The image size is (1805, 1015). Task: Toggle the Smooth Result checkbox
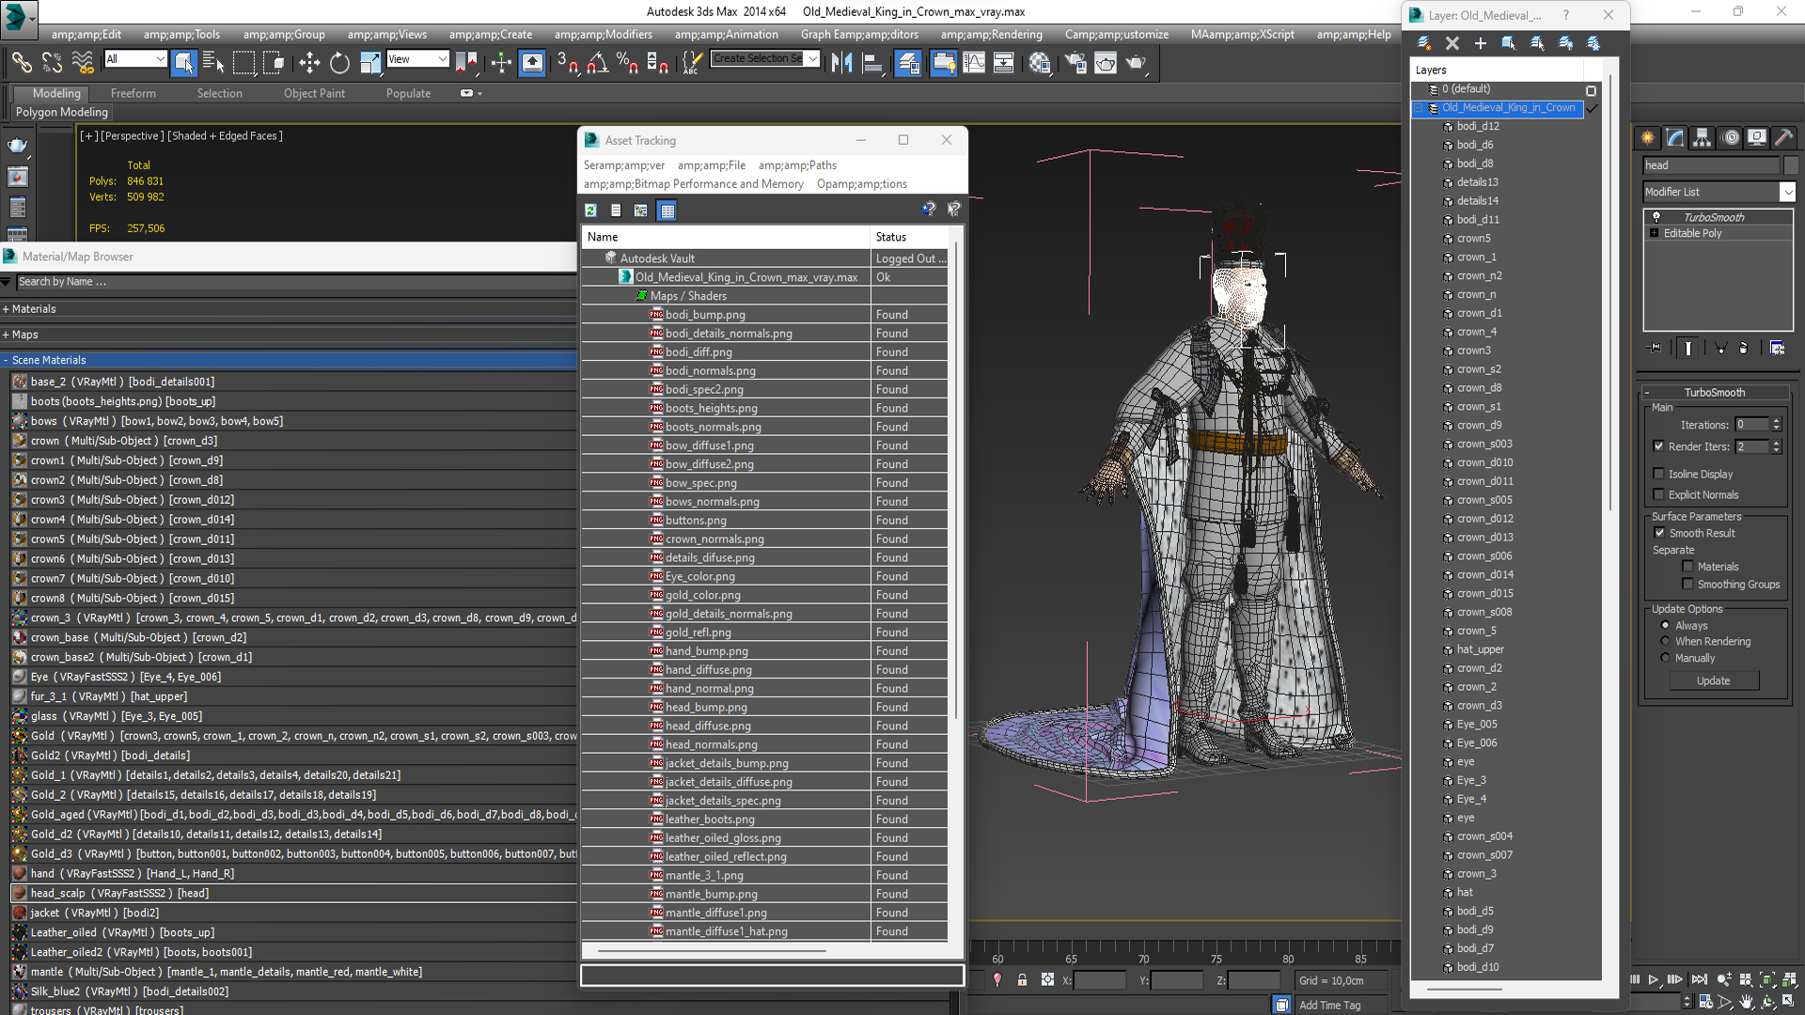[x=1659, y=533]
